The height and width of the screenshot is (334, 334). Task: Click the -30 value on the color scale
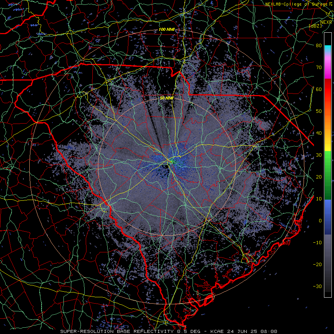tap(317, 286)
